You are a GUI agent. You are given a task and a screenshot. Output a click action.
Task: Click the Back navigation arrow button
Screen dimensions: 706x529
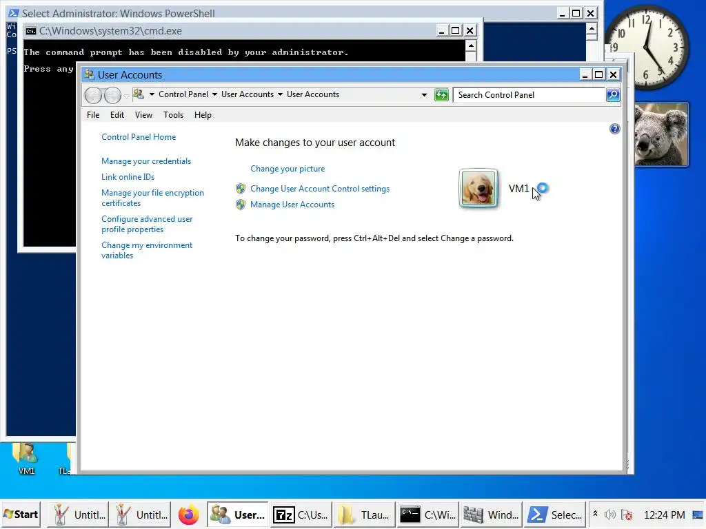coord(93,95)
